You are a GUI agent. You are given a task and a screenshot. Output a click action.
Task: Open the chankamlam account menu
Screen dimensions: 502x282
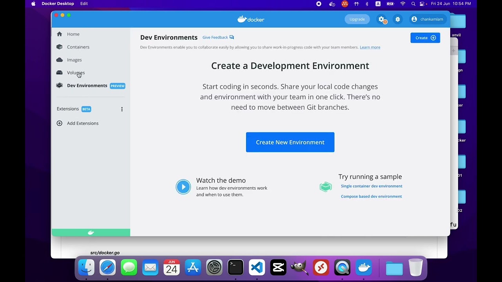pos(427,19)
